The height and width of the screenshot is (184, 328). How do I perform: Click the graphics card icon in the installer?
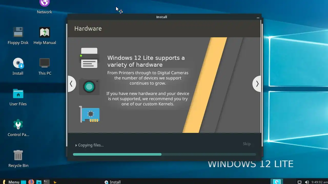(x=89, y=114)
